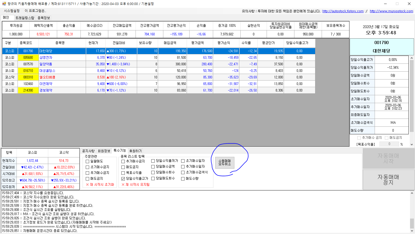Enable the 초기매수검색식 column checkbox
The height and width of the screenshot is (234, 415).
click(183, 172)
